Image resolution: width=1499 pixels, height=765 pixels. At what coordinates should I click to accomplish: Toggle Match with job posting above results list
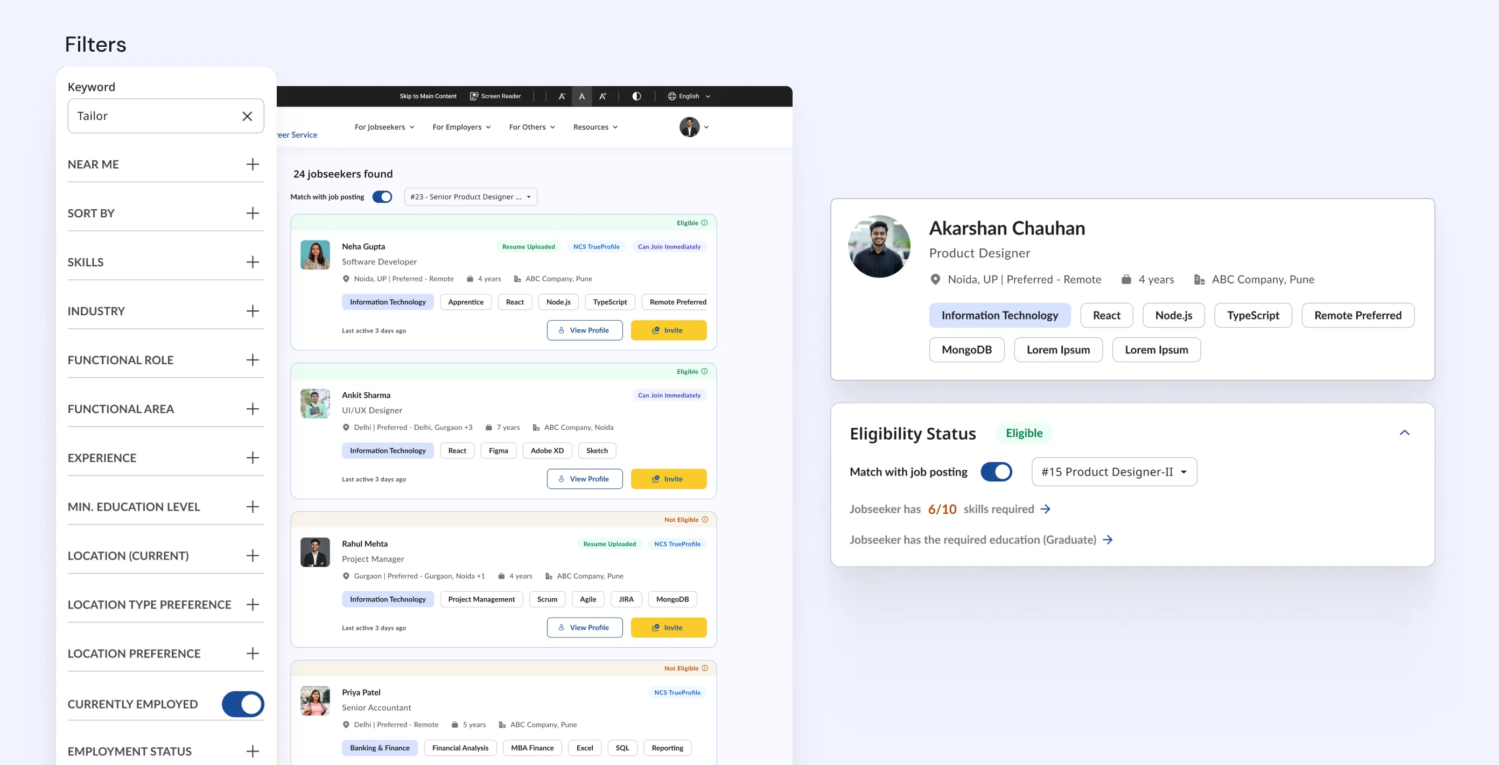(x=382, y=196)
